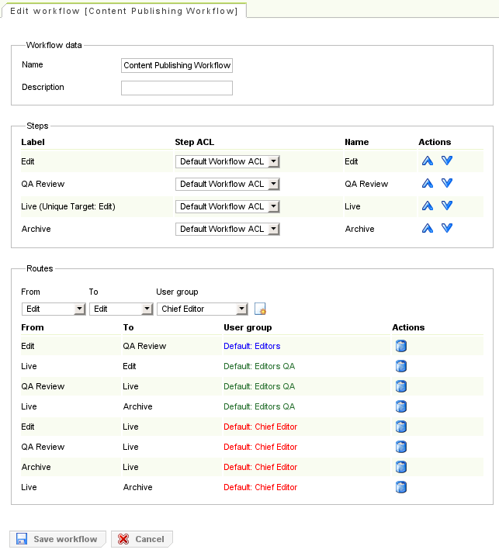
Task: Focus the workflow Name field
Action: tap(177, 66)
